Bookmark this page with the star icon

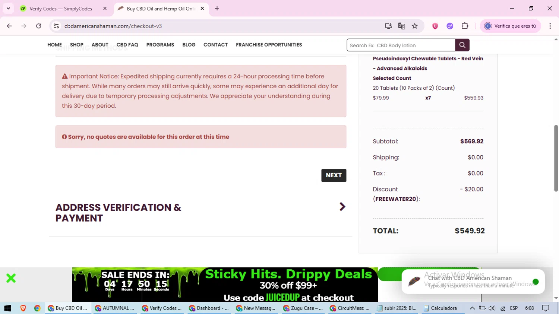click(415, 26)
